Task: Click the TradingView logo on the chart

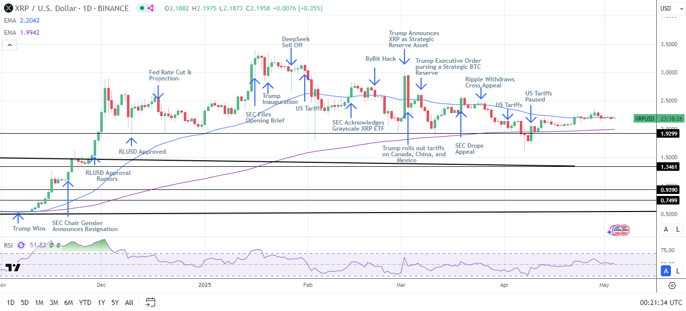Action: click(x=13, y=267)
